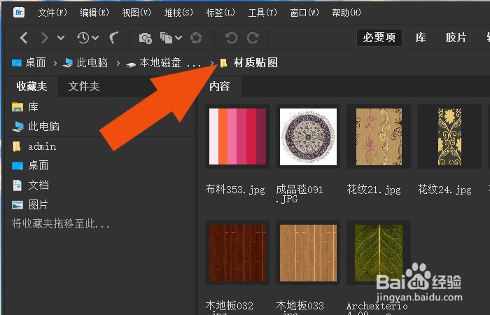This screenshot has width=490, height=315.
Task: Open the 文件(F) menu
Action: (x=52, y=13)
